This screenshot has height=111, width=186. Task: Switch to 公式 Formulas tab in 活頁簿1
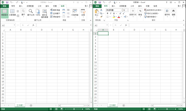tap(132, 6)
